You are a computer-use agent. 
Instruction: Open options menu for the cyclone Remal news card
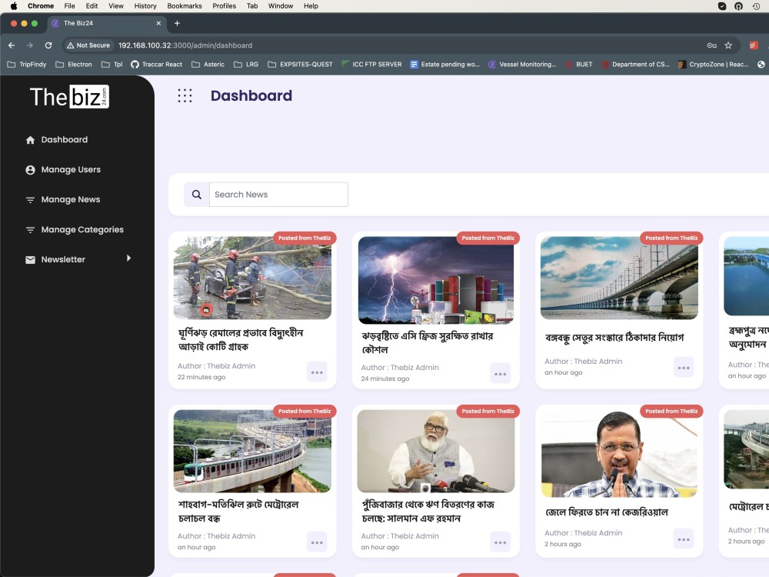pos(317,372)
